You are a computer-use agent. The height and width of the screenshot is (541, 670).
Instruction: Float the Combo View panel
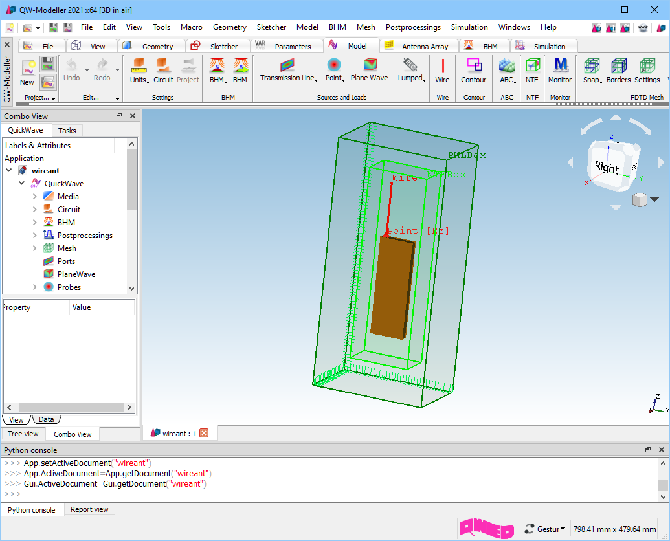[x=119, y=116]
